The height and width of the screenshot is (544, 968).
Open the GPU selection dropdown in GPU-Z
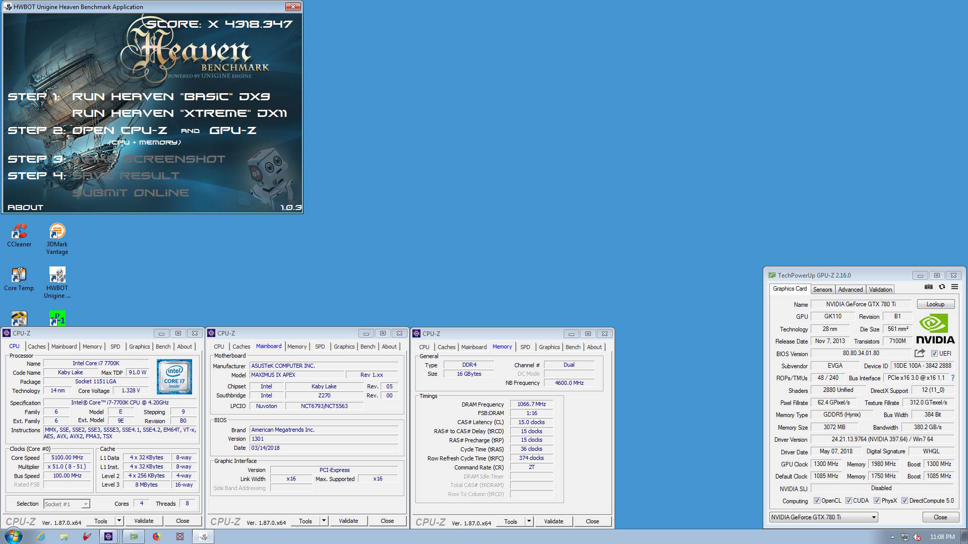click(x=823, y=517)
